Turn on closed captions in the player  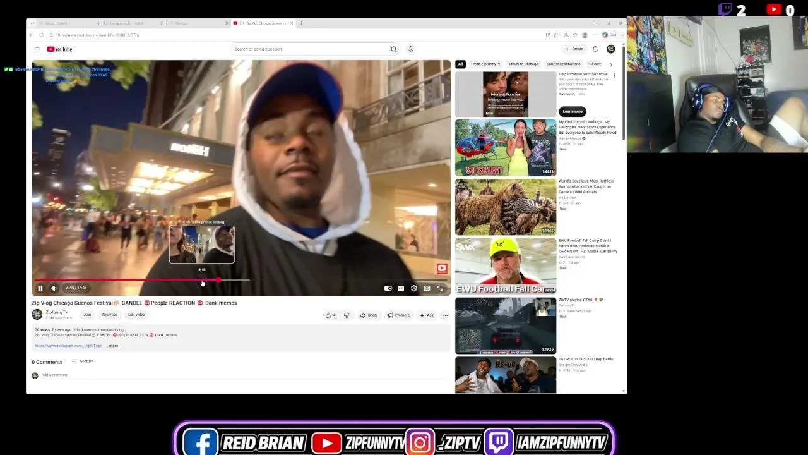(401, 288)
